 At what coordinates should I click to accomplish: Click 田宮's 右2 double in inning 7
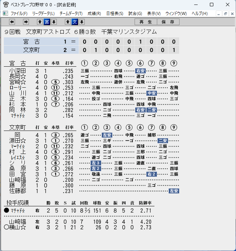click(x=152, y=174)
